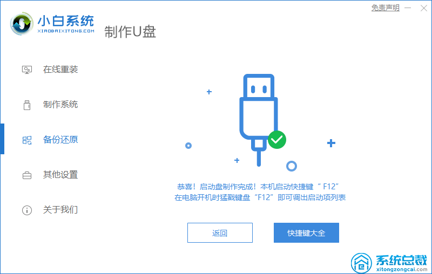
Task: Click the 小白系统 round logo icon
Action: [22, 24]
